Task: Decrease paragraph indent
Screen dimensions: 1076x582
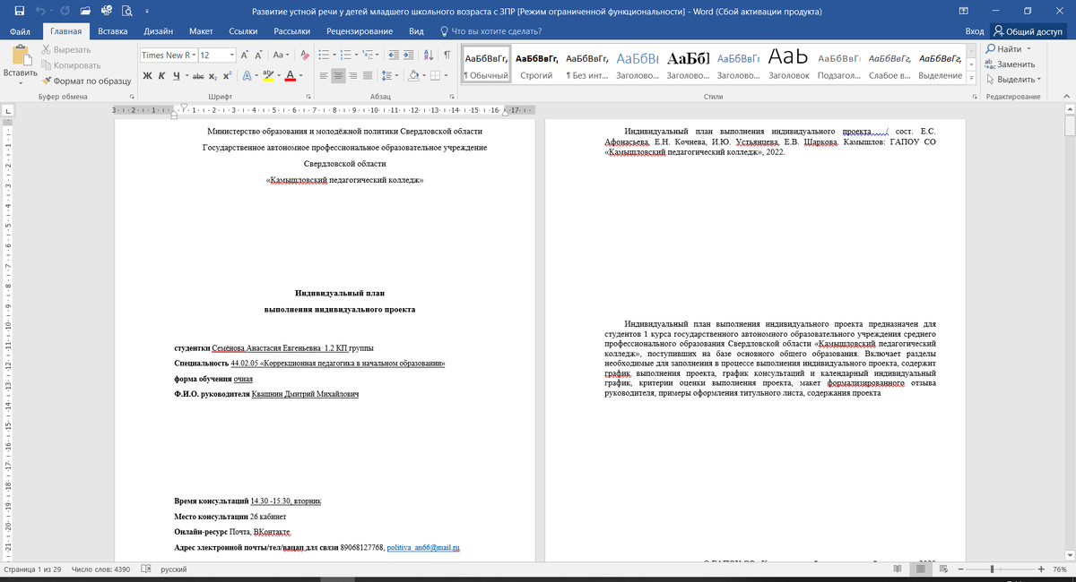Action: [x=395, y=55]
